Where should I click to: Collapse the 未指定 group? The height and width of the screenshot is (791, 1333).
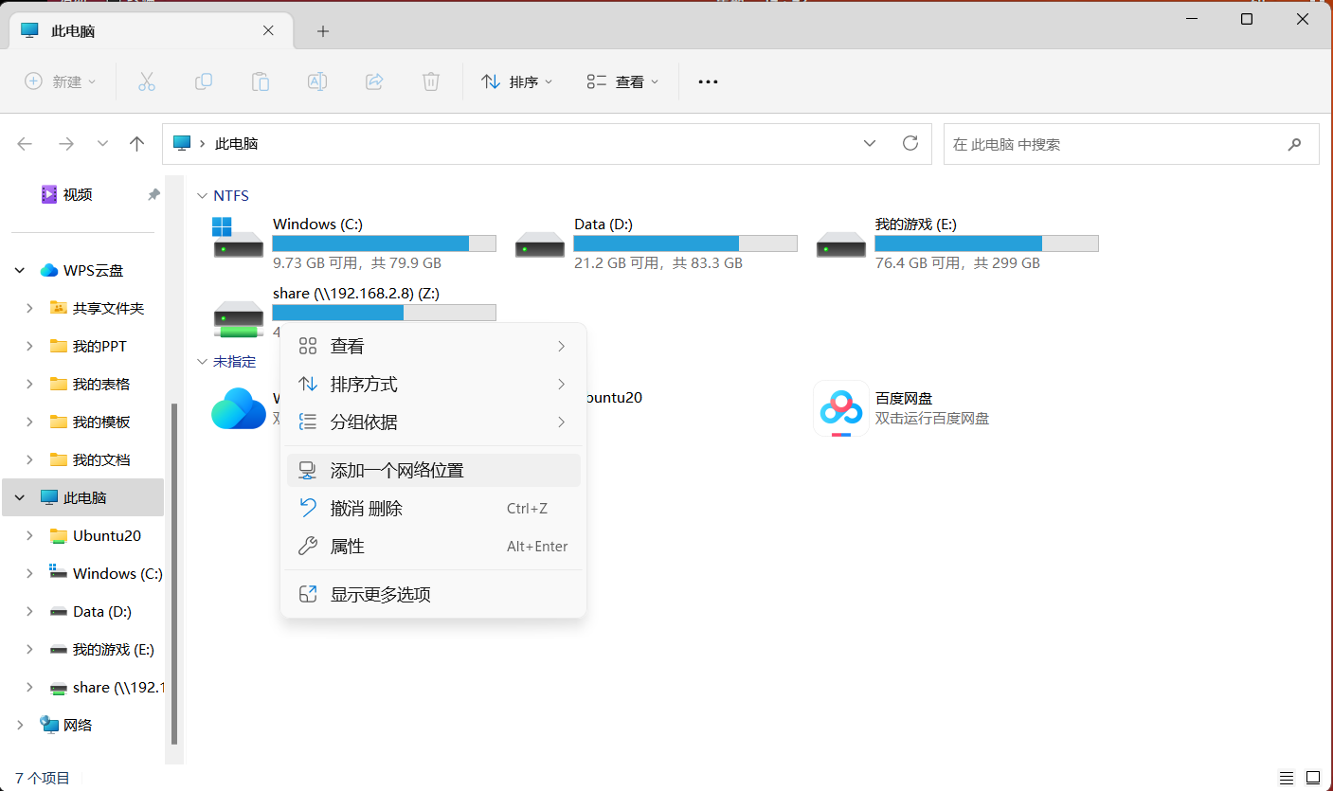(x=201, y=361)
